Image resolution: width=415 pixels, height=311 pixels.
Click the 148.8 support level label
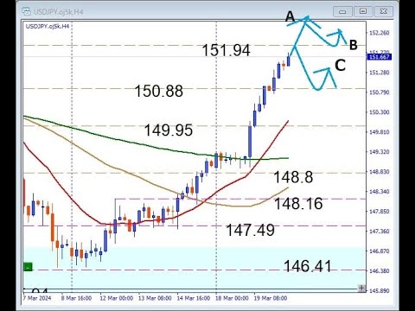click(293, 177)
